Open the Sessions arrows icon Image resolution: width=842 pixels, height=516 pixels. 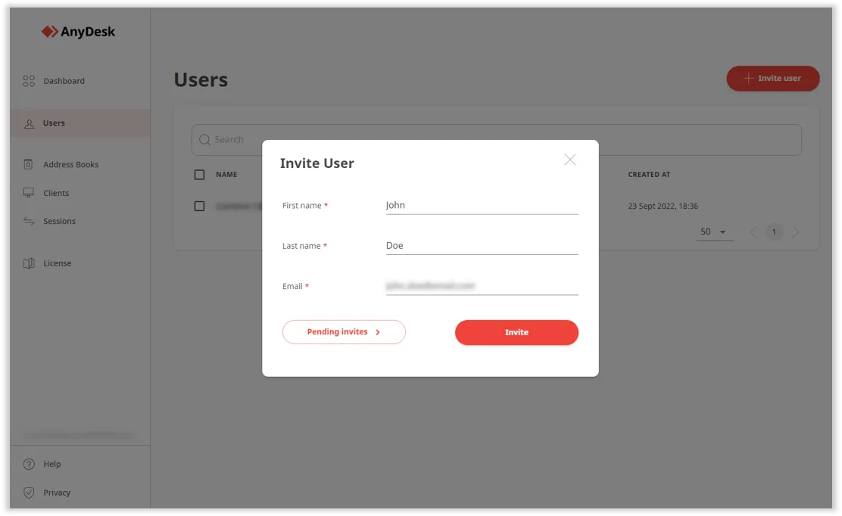coord(29,221)
